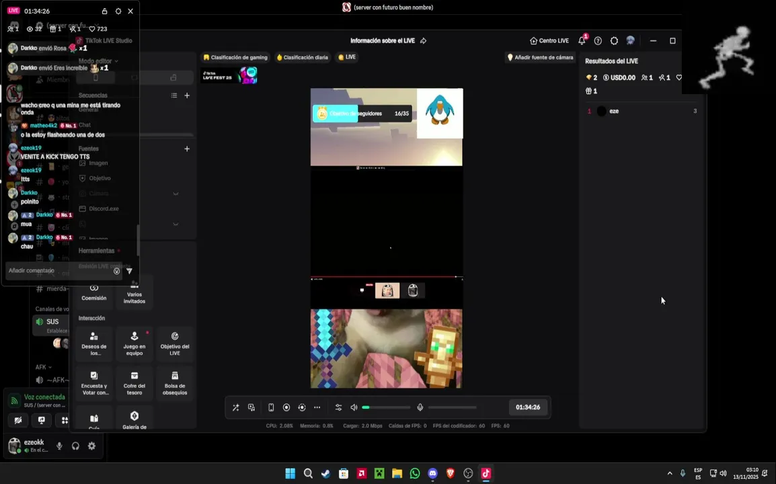
Task: Open Discord user settings gear
Action: click(91, 446)
